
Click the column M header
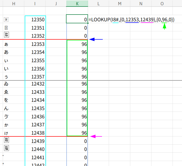pos(119,3)
